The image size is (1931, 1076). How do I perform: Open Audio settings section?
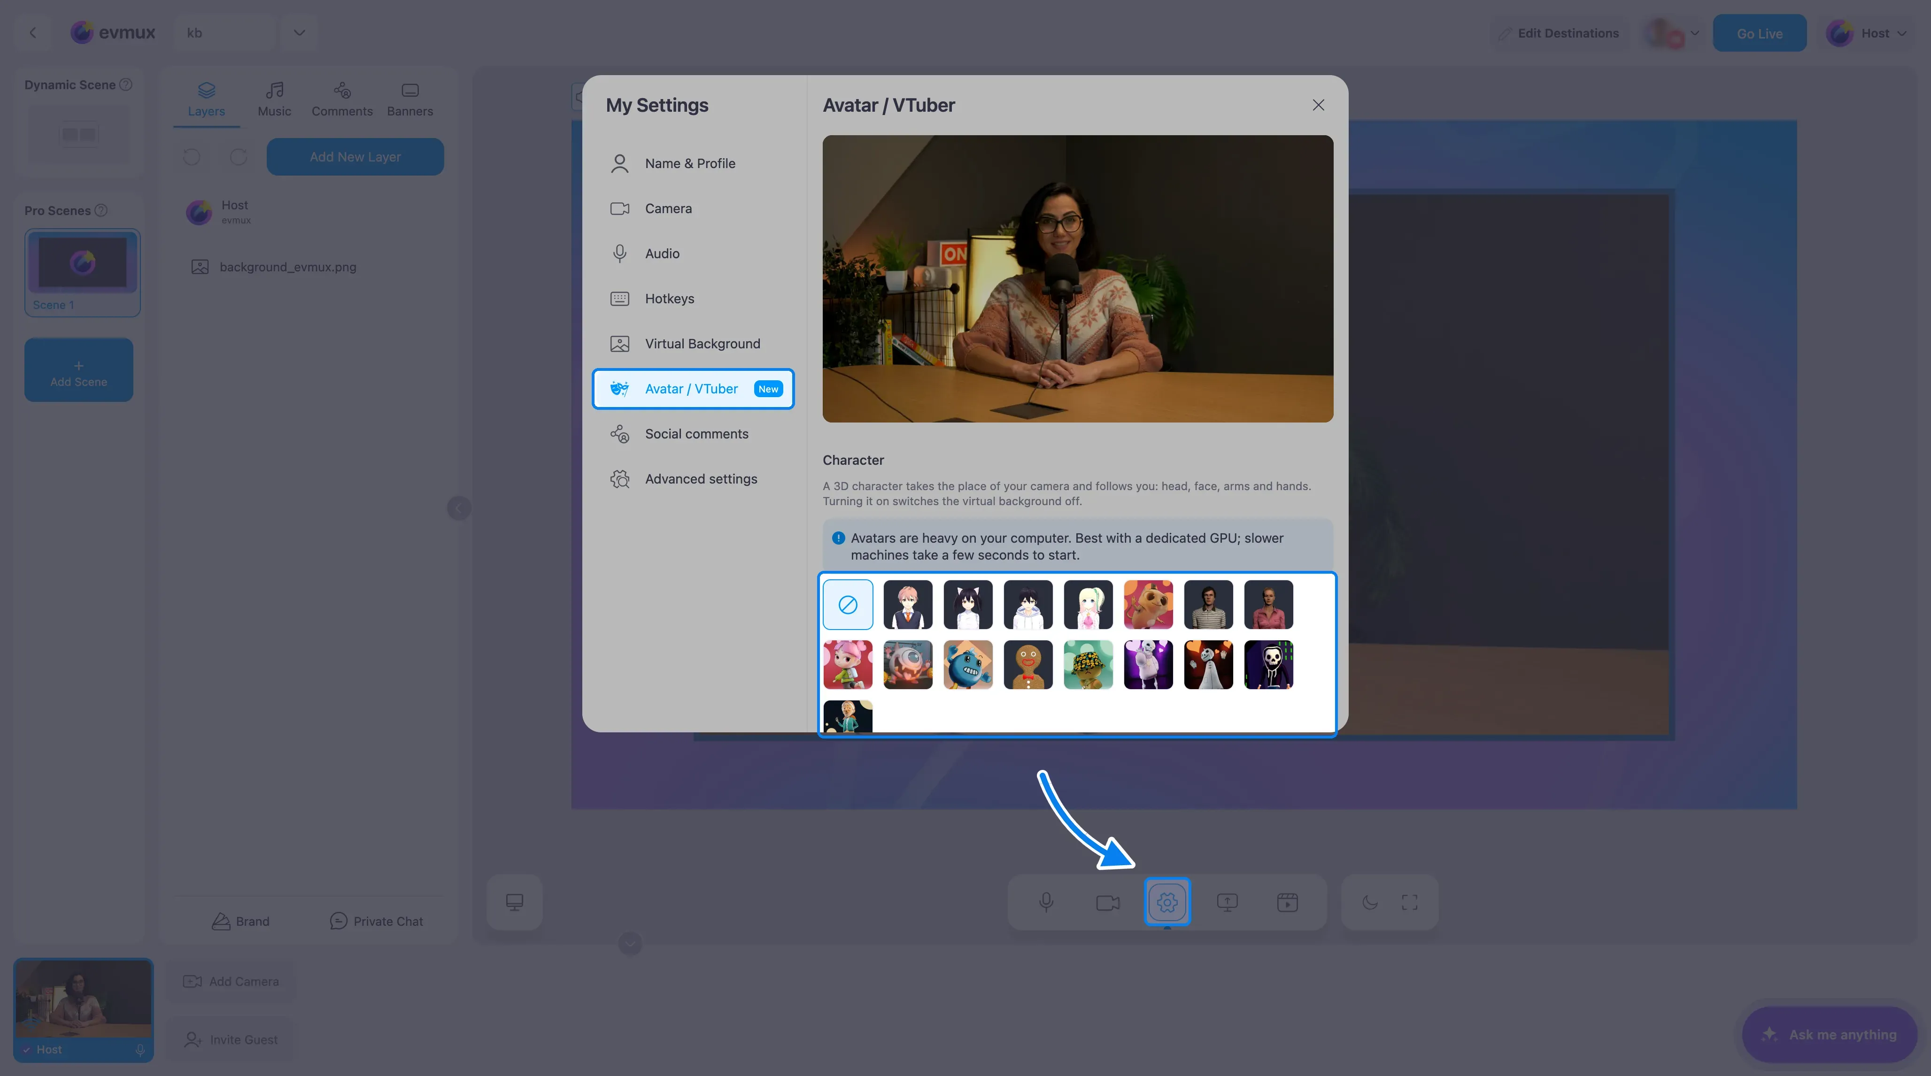click(693, 253)
